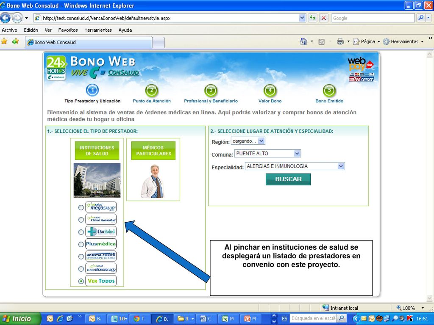Screen dimensions: 434x325
Task: Click step 5 circle Bono Emitido
Action: point(329,91)
